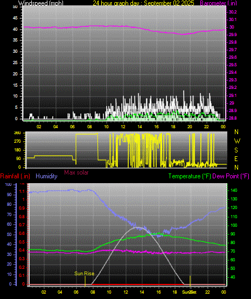Click 0.9 on the rainfall axis
Screen dimensions: 251x299
click(x=22, y=208)
